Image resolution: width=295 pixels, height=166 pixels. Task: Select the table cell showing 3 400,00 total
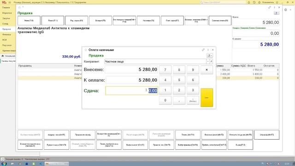pyautogui.click(x=255, y=74)
